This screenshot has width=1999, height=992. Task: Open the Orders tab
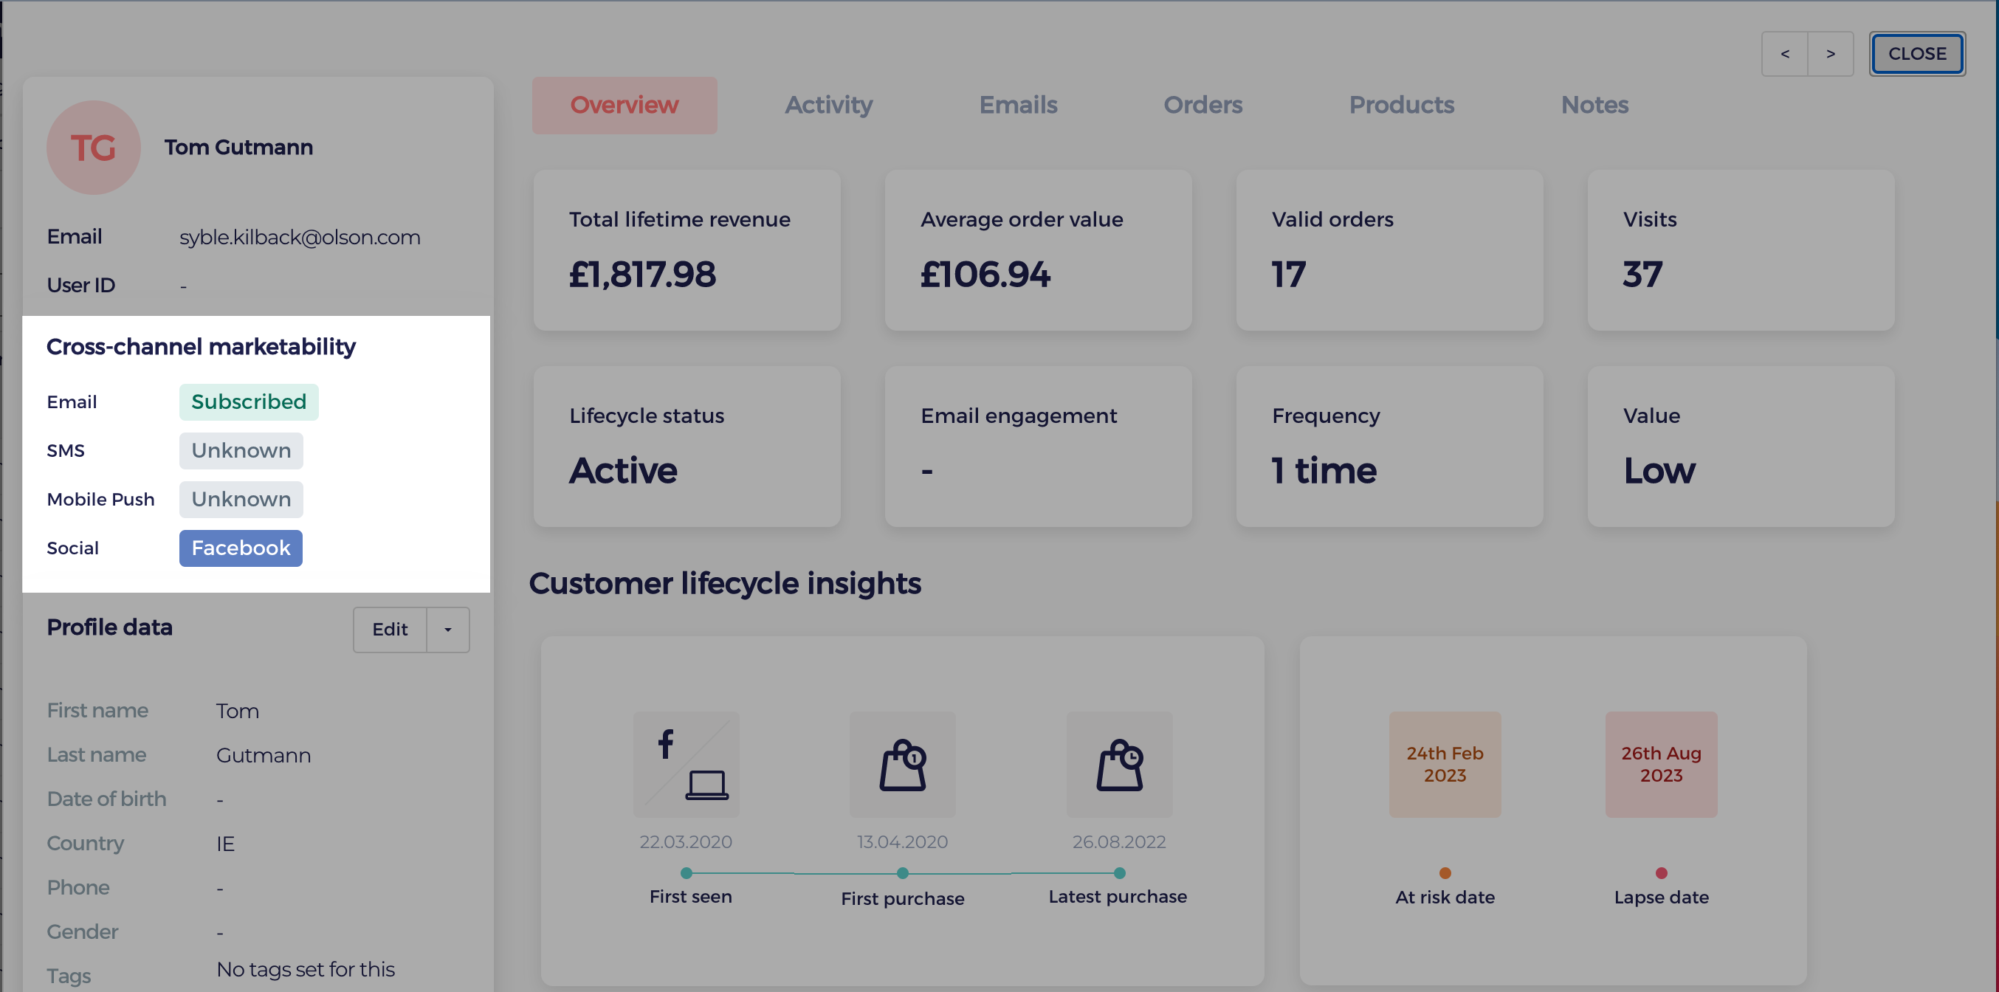(1202, 105)
